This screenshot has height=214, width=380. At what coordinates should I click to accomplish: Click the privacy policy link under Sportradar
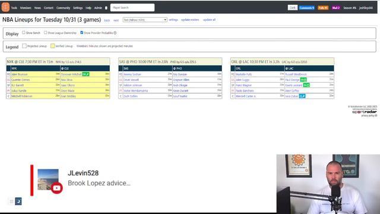(x=369, y=116)
